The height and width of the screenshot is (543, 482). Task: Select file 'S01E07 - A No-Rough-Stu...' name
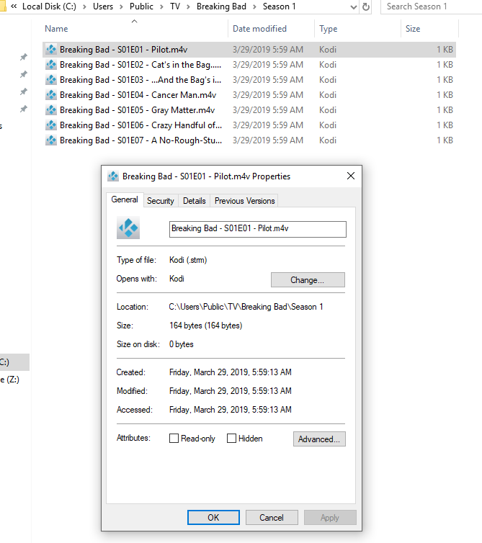140,140
